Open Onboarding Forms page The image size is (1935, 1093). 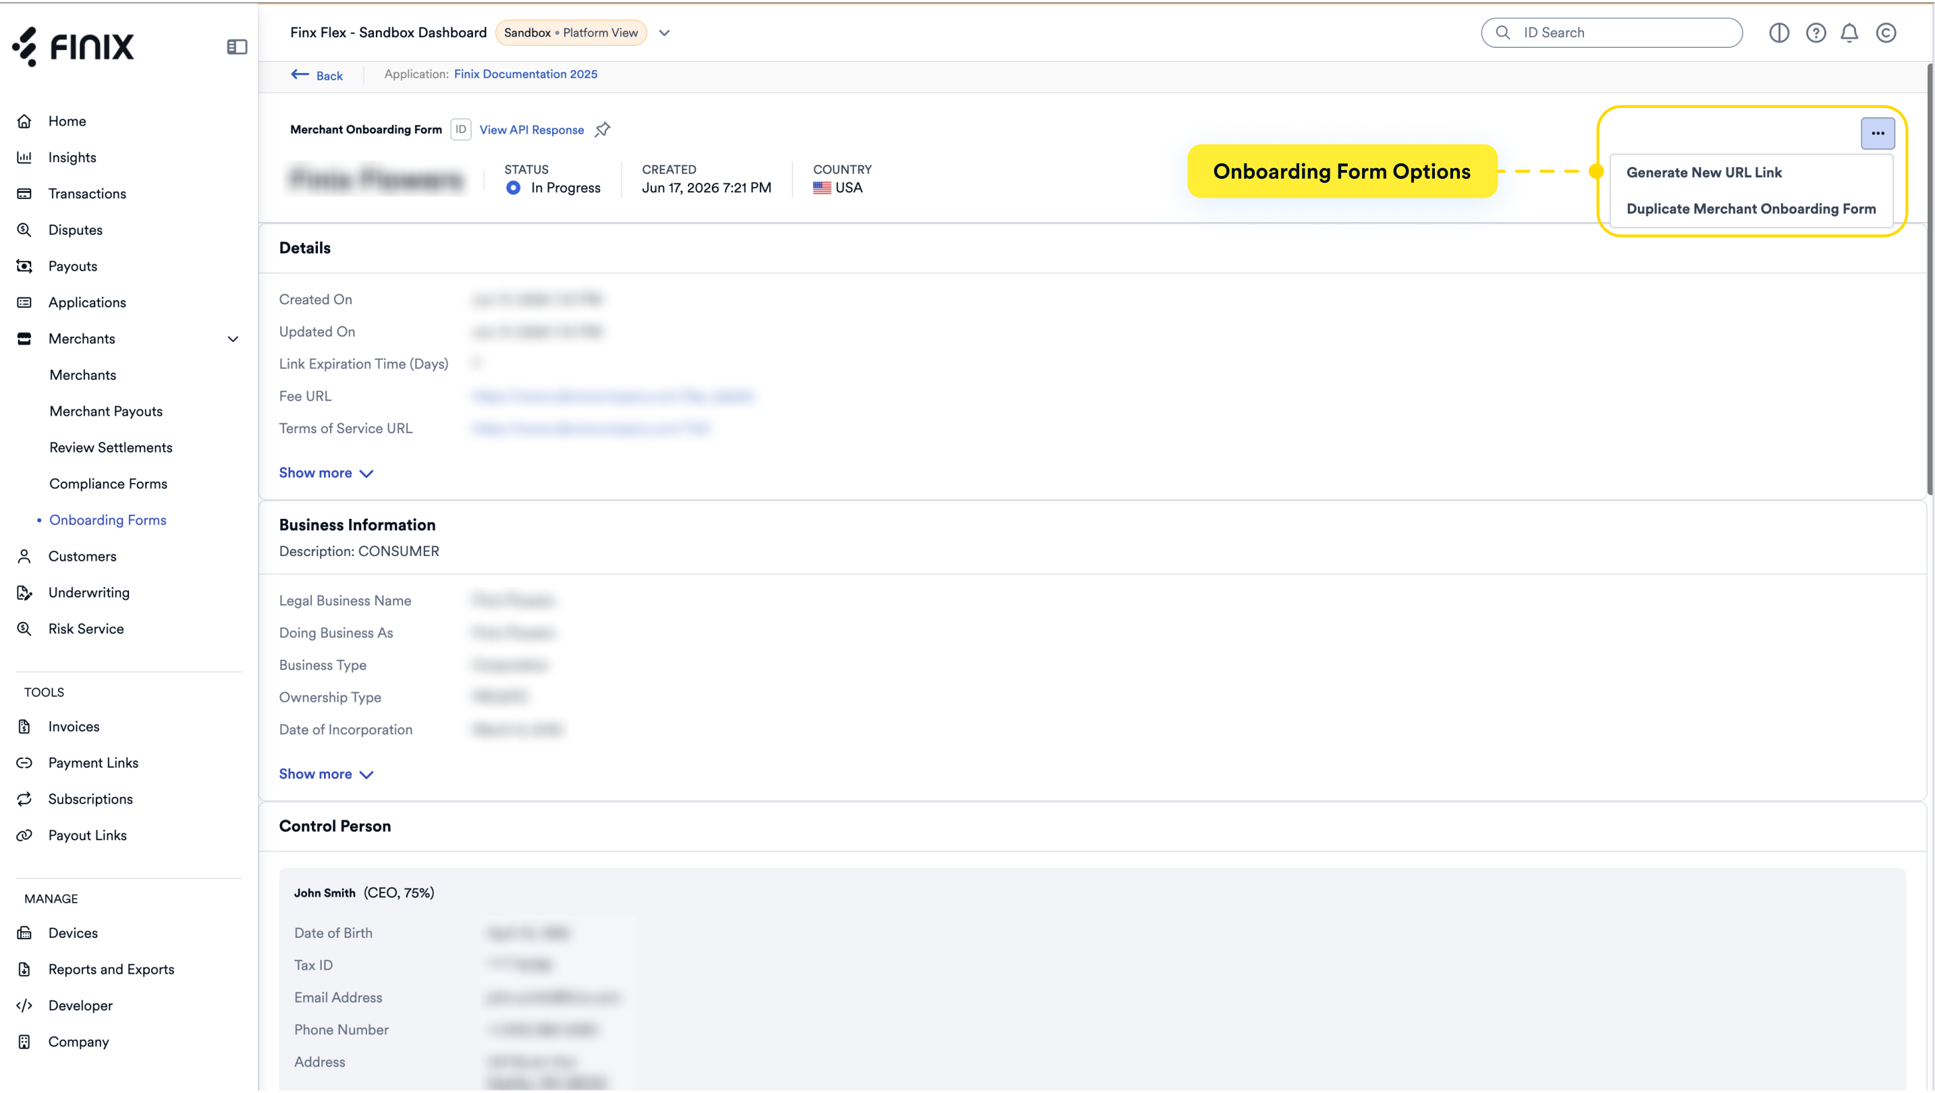pos(108,520)
